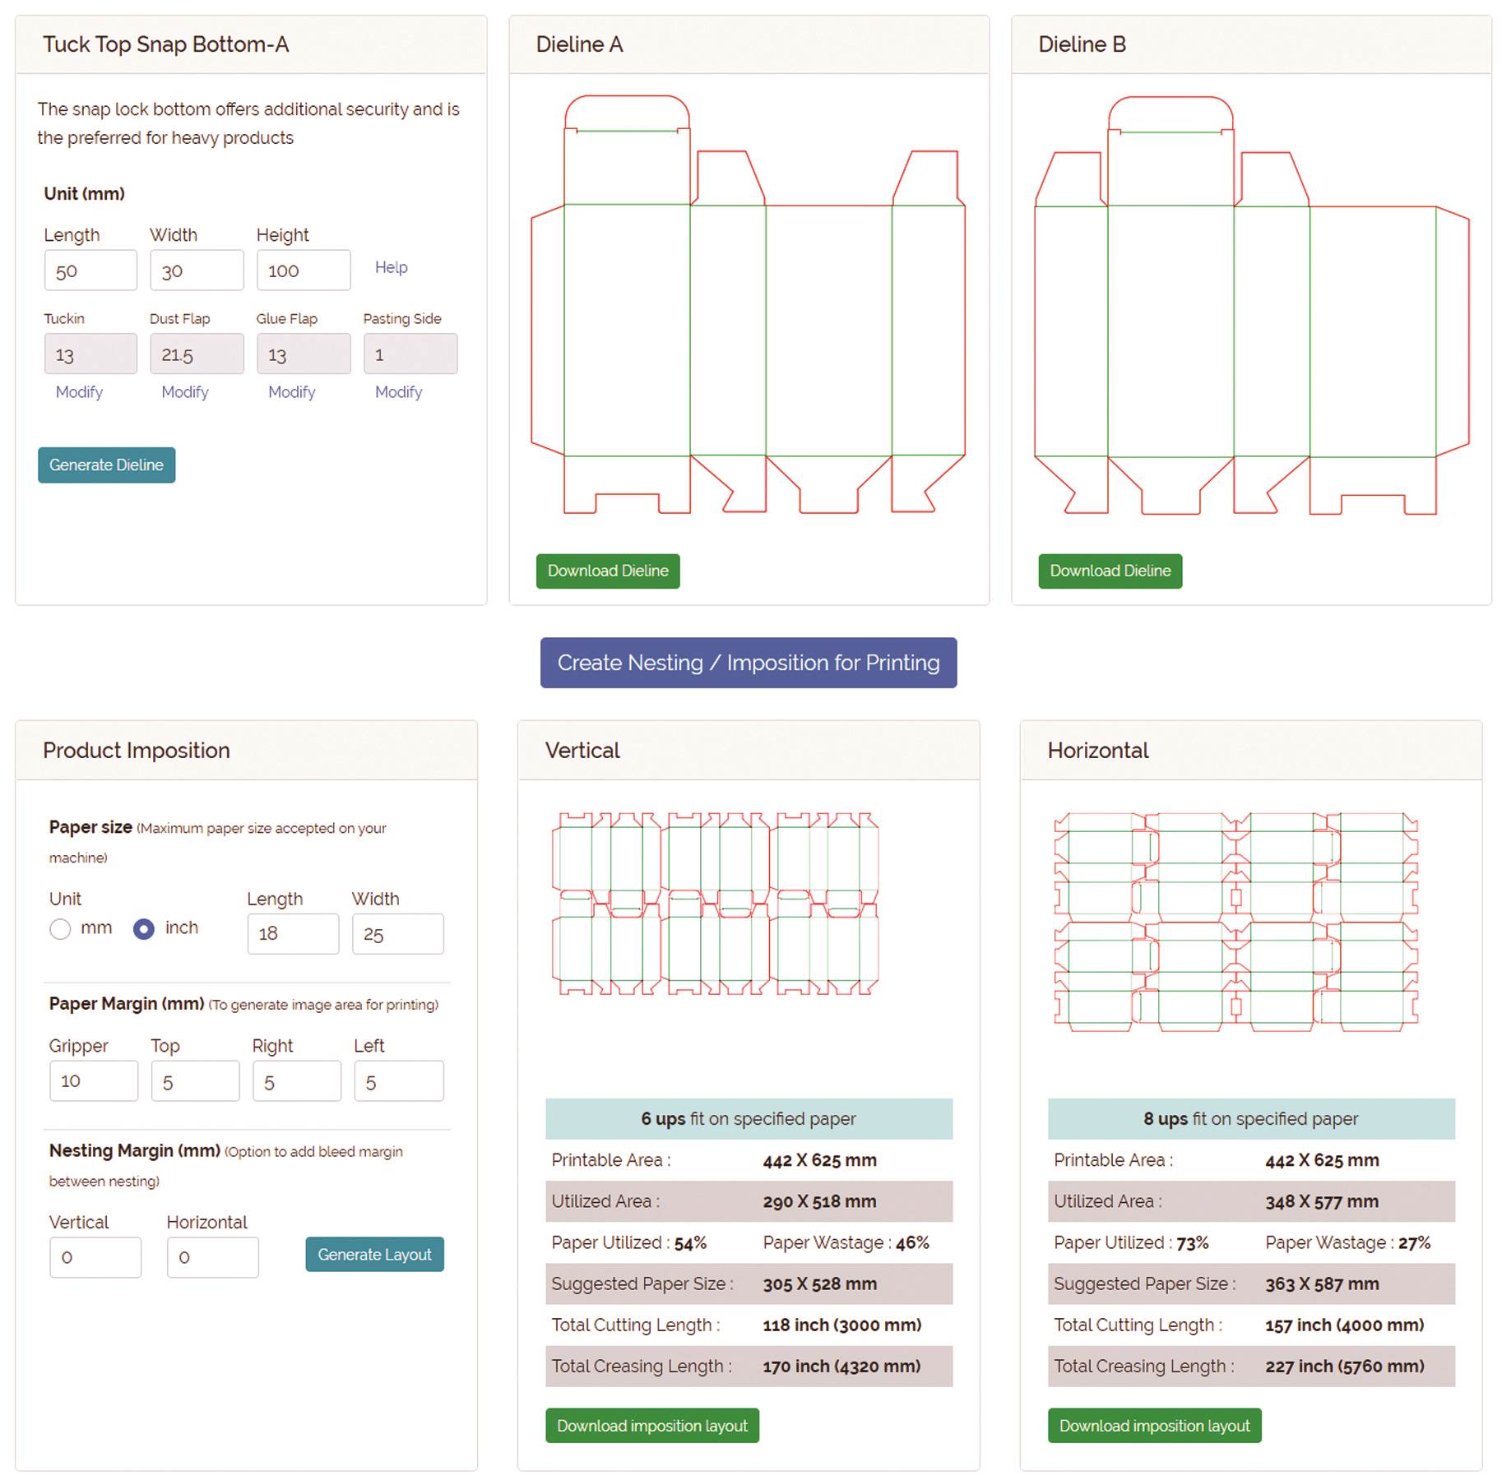The image size is (1502, 1480).
Task: Click the Gripper margin input showing 10
Action: (x=94, y=1080)
